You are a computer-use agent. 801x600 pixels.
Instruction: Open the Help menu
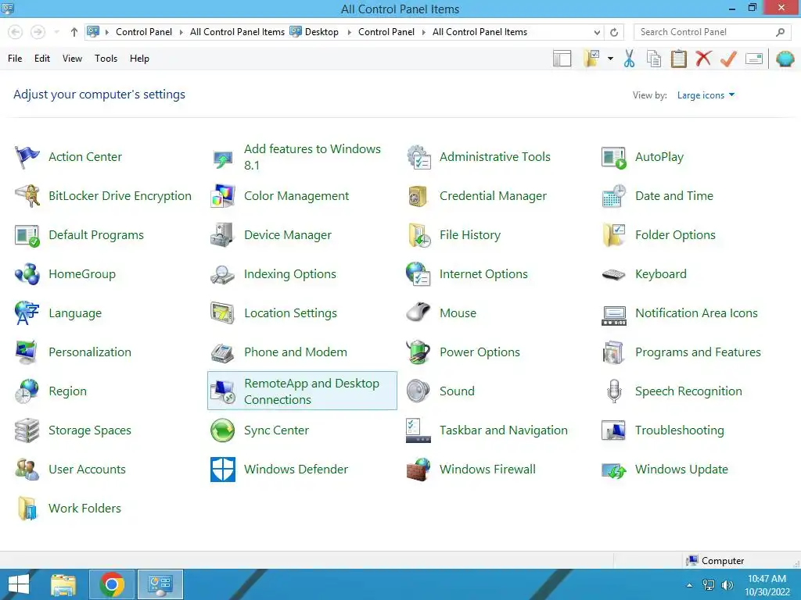139,59
